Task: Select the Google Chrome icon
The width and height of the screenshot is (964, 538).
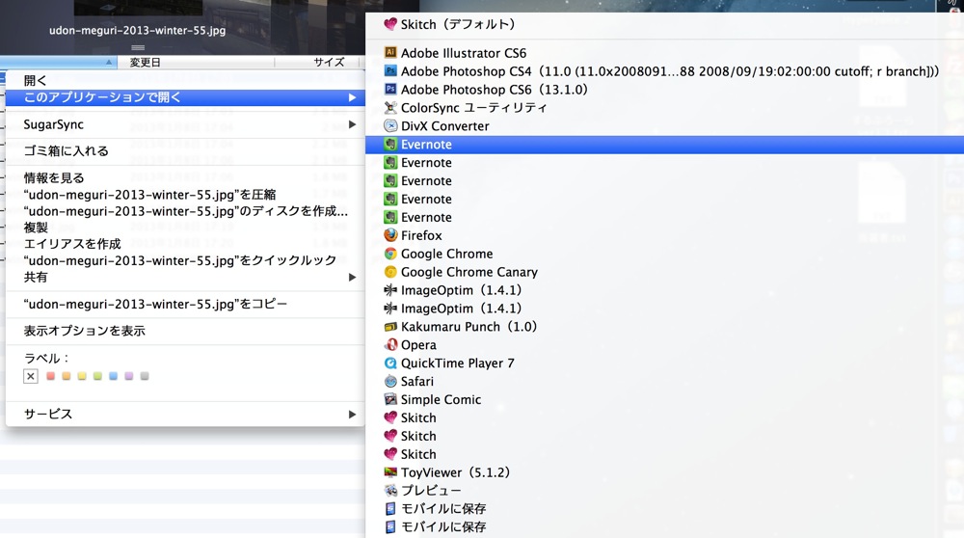Action: pyautogui.click(x=390, y=254)
